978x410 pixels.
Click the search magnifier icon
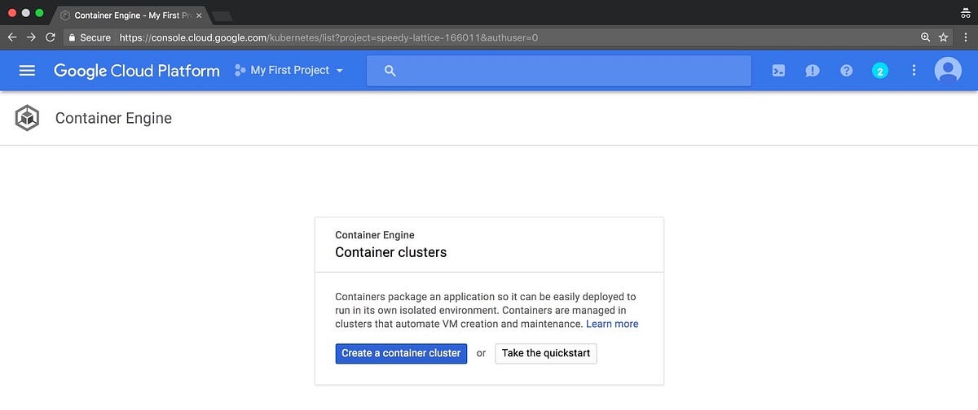point(390,71)
